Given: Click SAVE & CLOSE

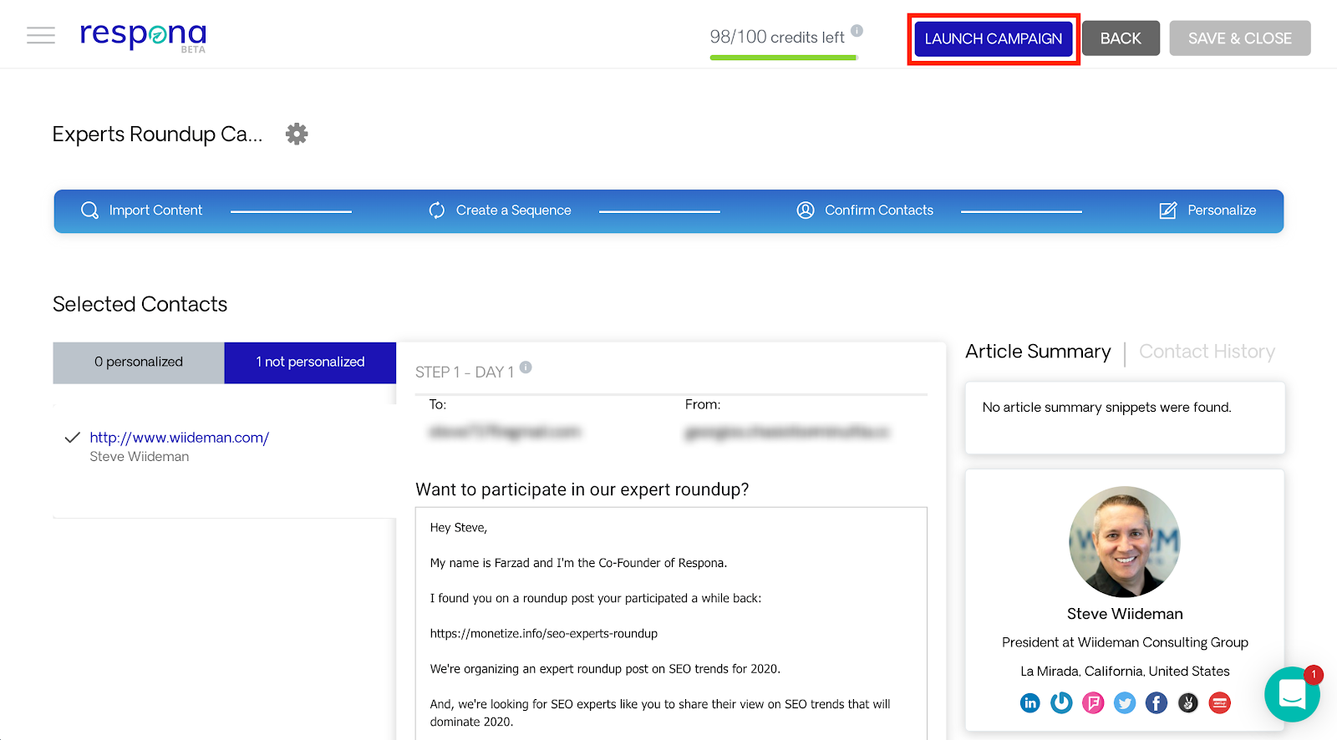Looking at the screenshot, I should (1240, 38).
